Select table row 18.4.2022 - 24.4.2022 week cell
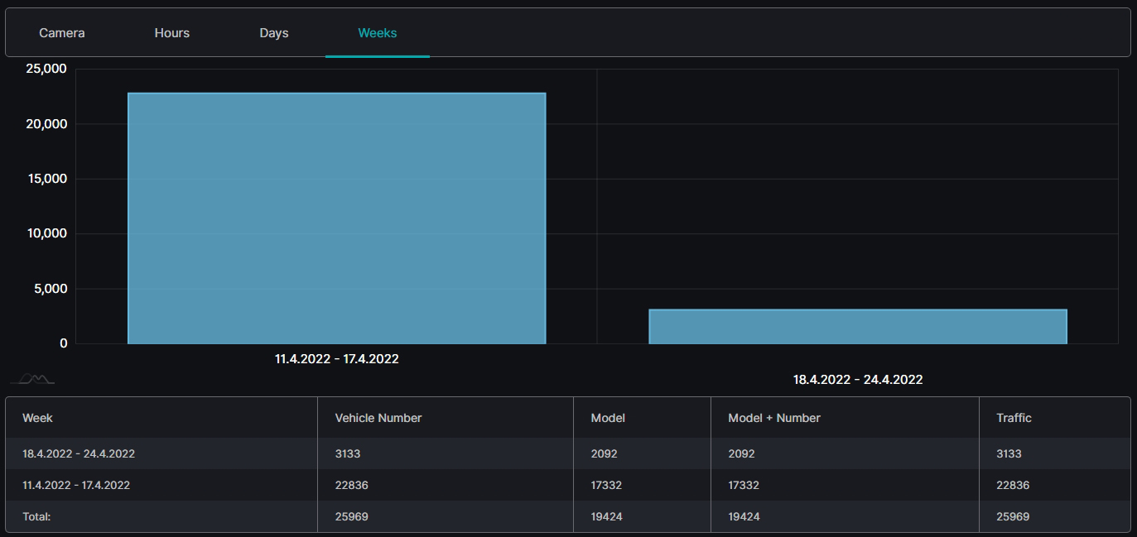The width and height of the screenshot is (1137, 537). pos(79,453)
